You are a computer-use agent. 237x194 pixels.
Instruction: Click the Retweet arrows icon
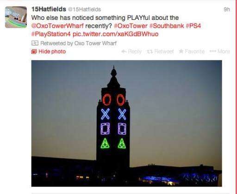pyautogui.click(x=150, y=51)
